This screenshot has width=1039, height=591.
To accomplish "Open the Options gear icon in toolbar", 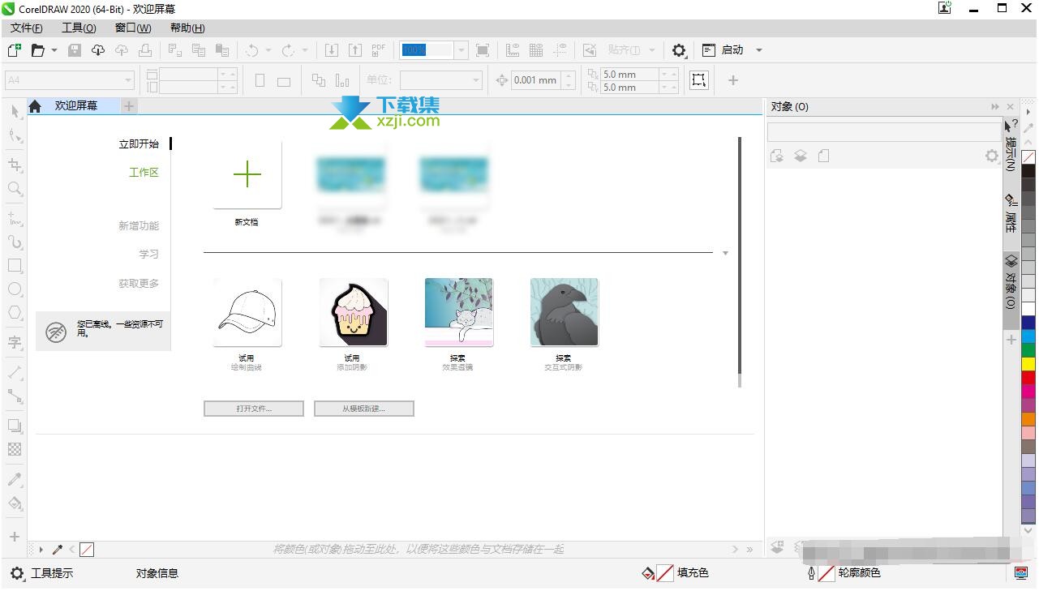I will click(x=679, y=50).
